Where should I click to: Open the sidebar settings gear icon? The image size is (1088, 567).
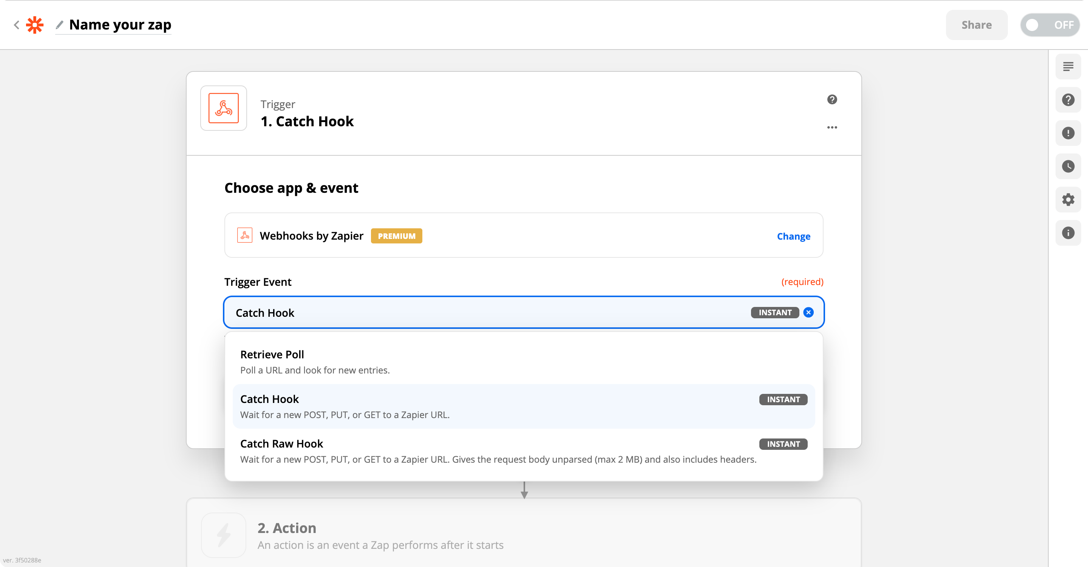[x=1068, y=200]
